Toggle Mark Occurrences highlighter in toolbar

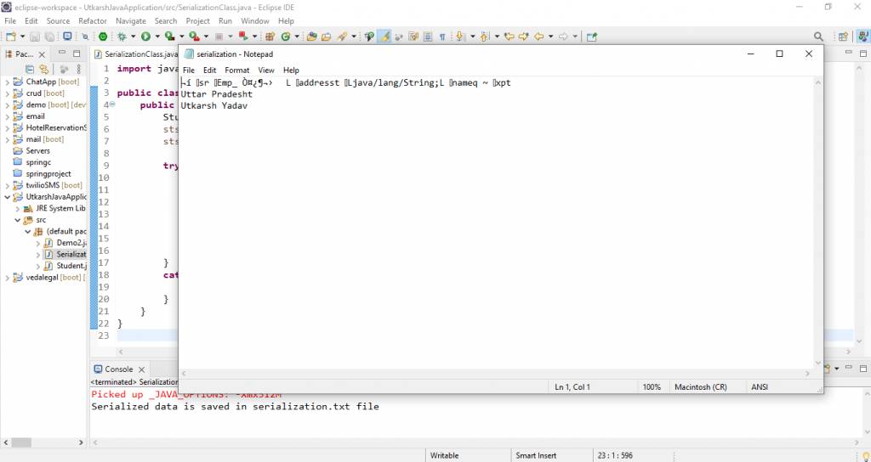[x=384, y=37]
